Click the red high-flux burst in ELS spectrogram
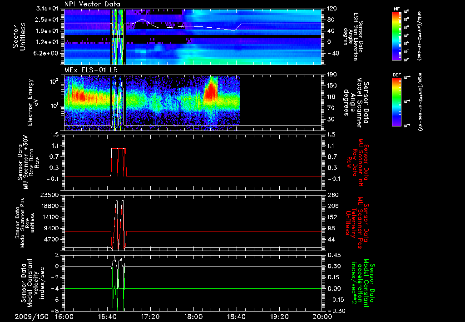 pos(211,90)
